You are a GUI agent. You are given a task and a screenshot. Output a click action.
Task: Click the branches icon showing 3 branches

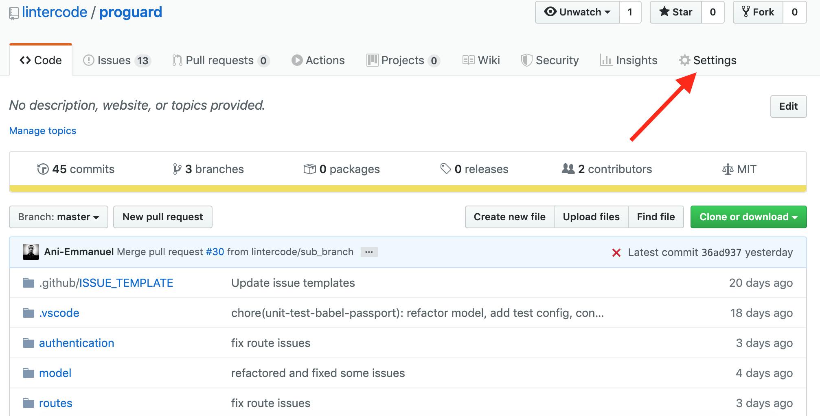pyautogui.click(x=177, y=169)
